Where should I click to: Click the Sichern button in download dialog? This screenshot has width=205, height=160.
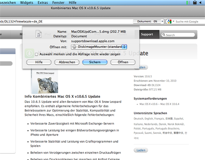click(x=95, y=62)
